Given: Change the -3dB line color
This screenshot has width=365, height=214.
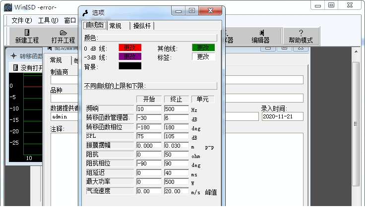Looking at the screenshot, I should pyautogui.click(x=130, y=57).
